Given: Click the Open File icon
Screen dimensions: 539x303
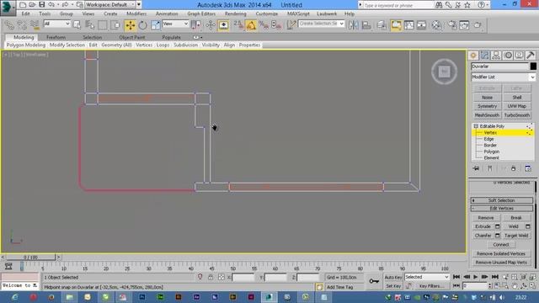Looking at the screenshot, I should 32,5.
